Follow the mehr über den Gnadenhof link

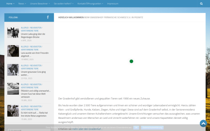pyautogui.click(x=87, y=129)
